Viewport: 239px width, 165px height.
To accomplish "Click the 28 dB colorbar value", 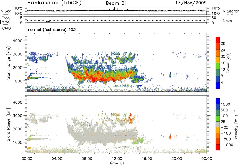I will [223, 43].
